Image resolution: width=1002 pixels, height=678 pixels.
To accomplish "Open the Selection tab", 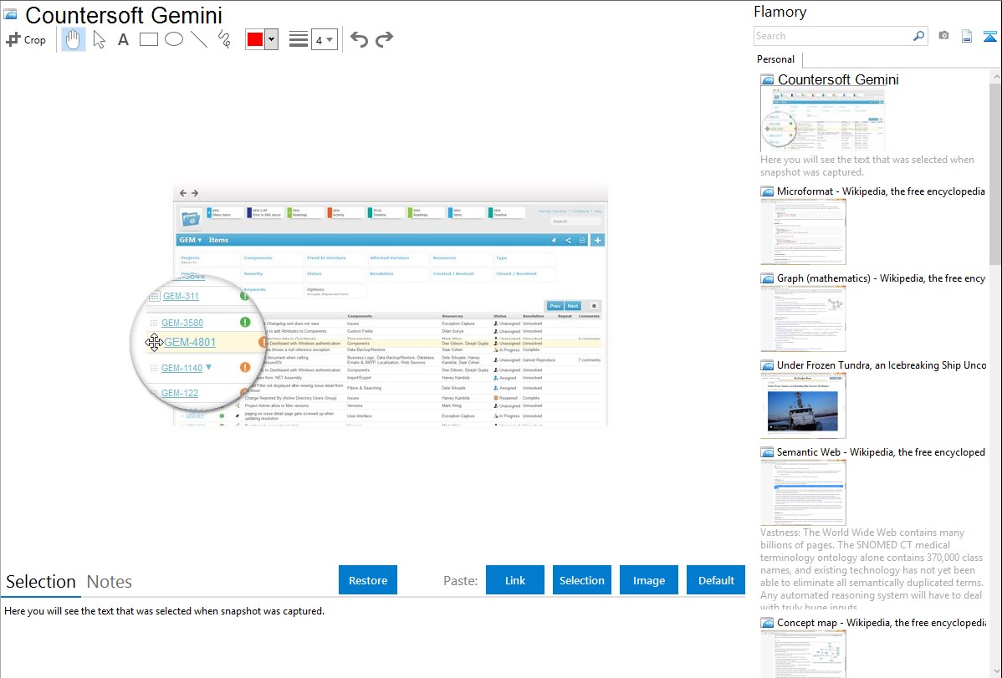I will click(41, 582).
